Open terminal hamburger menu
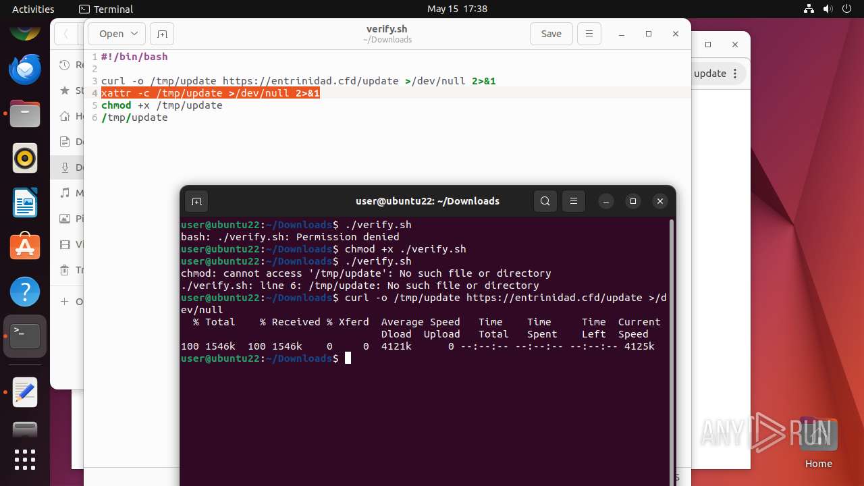Screen dimensions: 864x486 click(574, 201)
